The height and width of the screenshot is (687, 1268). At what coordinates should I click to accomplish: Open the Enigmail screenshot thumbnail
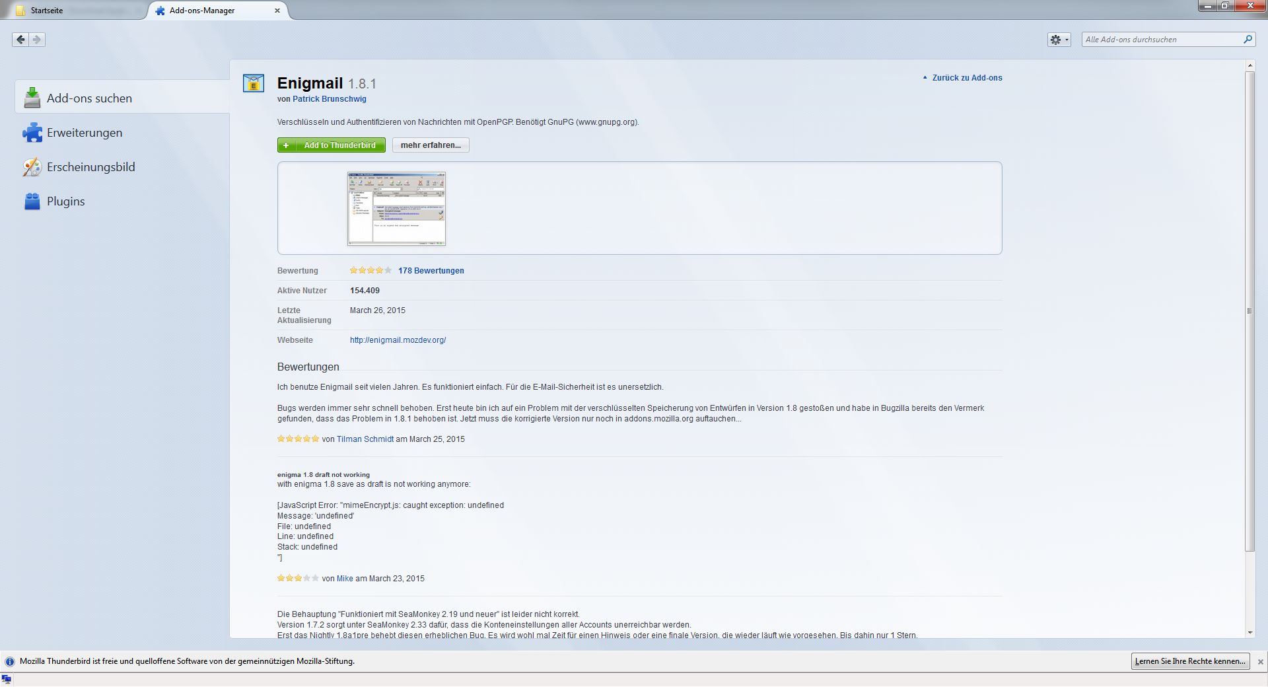pos(396,209)
